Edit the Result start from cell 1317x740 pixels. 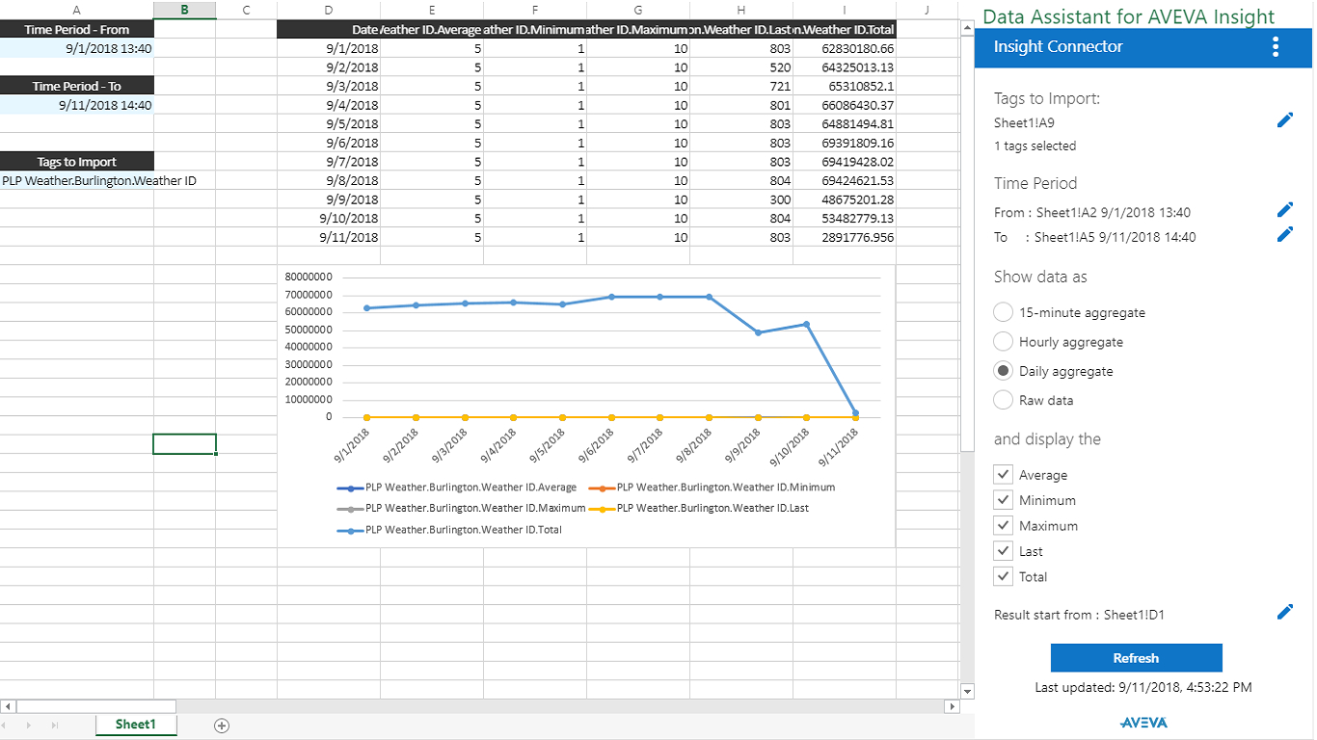click(1284, 612)
